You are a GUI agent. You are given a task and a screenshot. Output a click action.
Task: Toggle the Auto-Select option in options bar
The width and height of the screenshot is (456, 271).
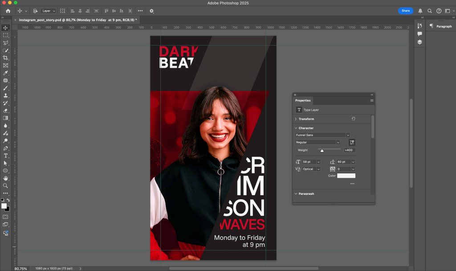point(35,11)
